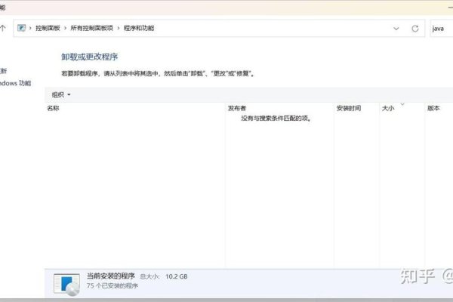Select 程序和功能 breadcrumb
Screen dimensions: 453x302
pyautogui.click(x=139, y=28)
